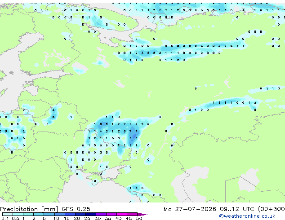This screenshot has width=285, height=220.
Task: Click the "GFS 0.25" model label
Action: [x=76, y=209]
